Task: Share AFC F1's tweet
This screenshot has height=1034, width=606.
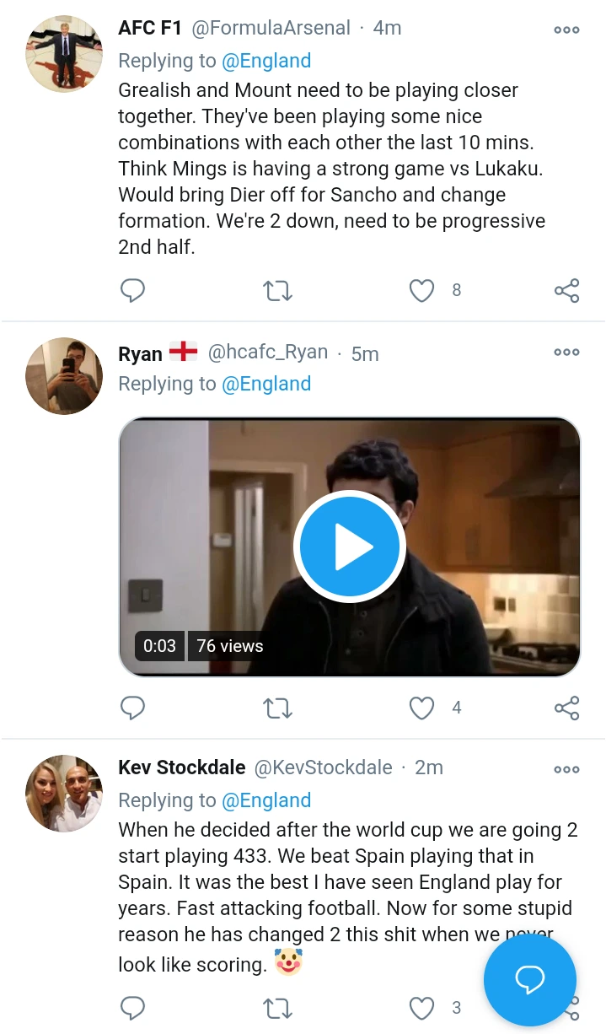Action: pos(566,291)
